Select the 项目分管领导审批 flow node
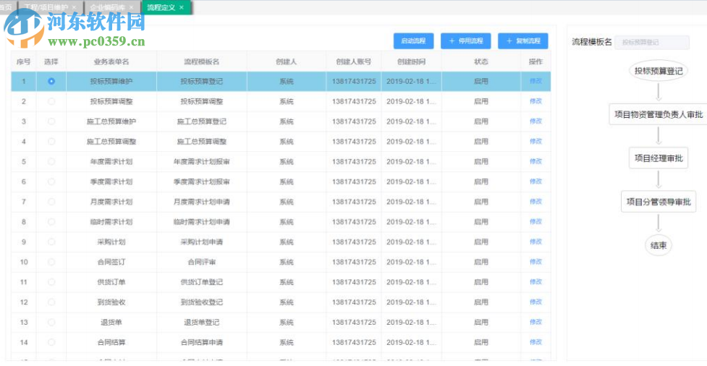Screen dimensions: 707x366 [659, 202]
